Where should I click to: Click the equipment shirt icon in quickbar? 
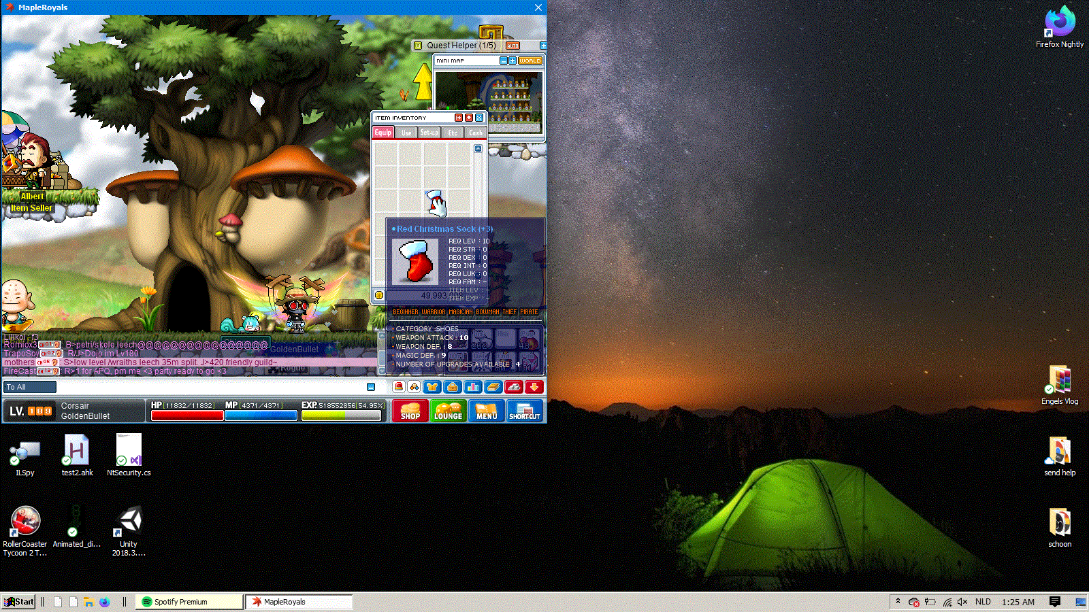(x=432, y=387)
